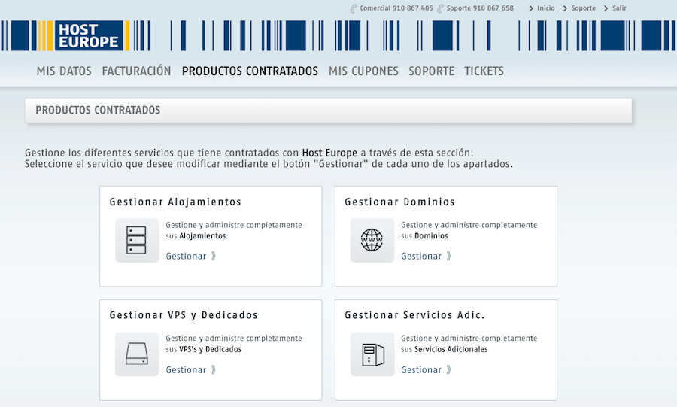Click the computer tower icon for Servicios Adicionales
Screen dimensions: 677x407
(372, 354)
